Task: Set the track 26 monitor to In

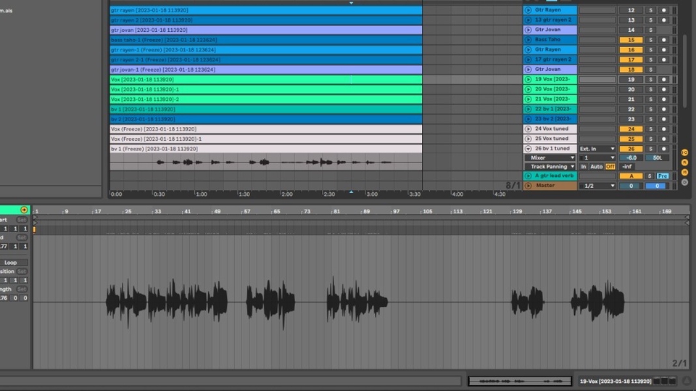Action: [583, 167]
